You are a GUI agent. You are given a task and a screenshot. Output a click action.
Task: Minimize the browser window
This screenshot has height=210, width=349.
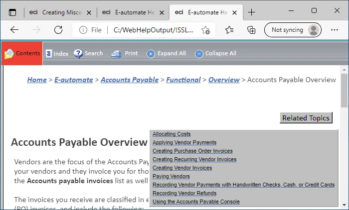[x=291, y=10]
